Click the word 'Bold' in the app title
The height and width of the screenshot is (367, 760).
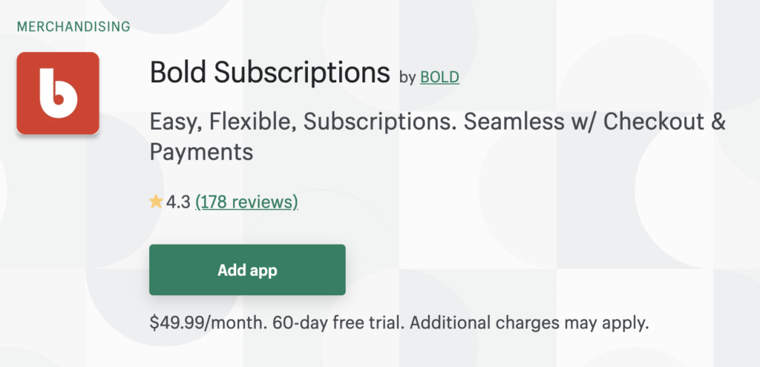pyautogui.click(x=178, y=73)
